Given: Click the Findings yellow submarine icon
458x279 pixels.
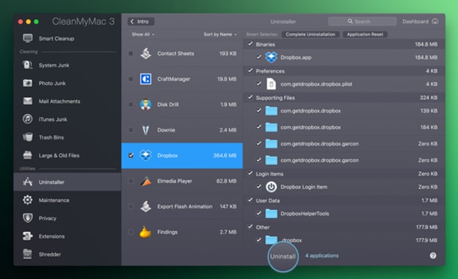Looking at the screenshot, I should click(x=145, y=232).
